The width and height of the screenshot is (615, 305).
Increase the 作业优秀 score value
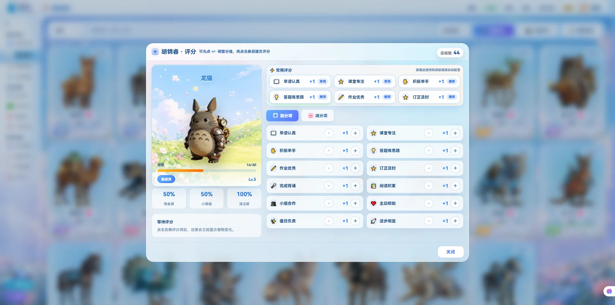tap(355, 168)
